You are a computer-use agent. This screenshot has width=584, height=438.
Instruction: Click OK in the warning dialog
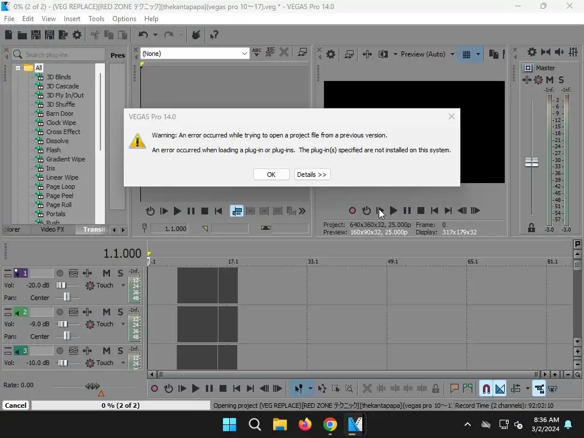click(x=271, y=175)
